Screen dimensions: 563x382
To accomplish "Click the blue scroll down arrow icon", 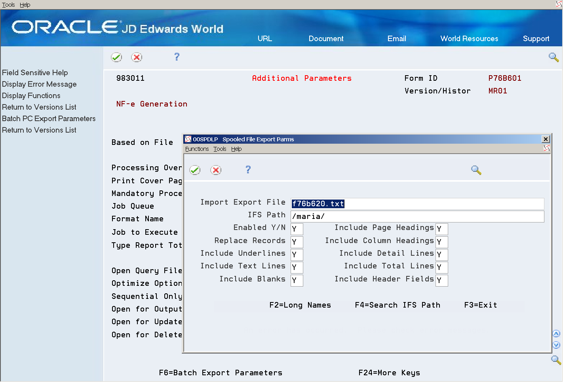I will [x=556, y=345].
